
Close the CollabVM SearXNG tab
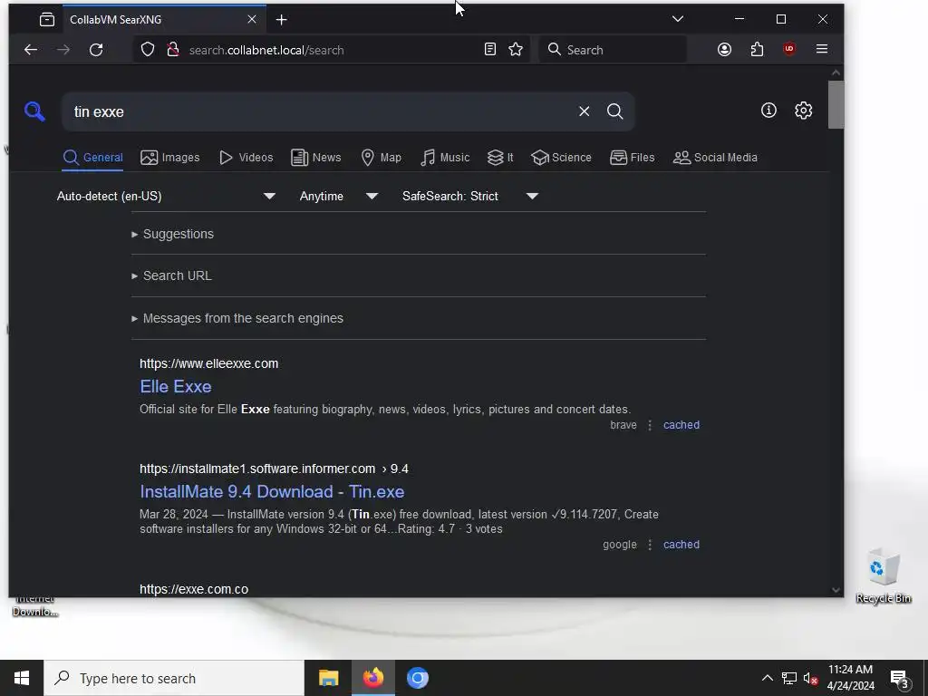(252, 20)
